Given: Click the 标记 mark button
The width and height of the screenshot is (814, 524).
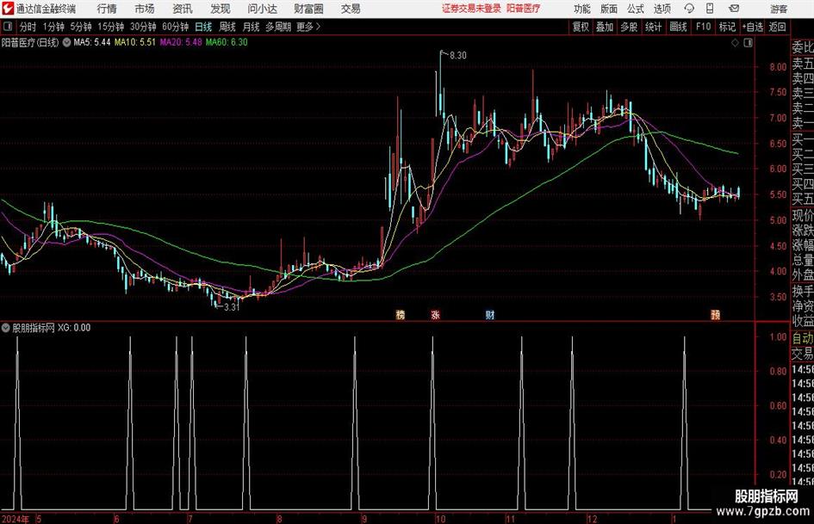Looking at the screenshot, I should [x=727, y=27].
